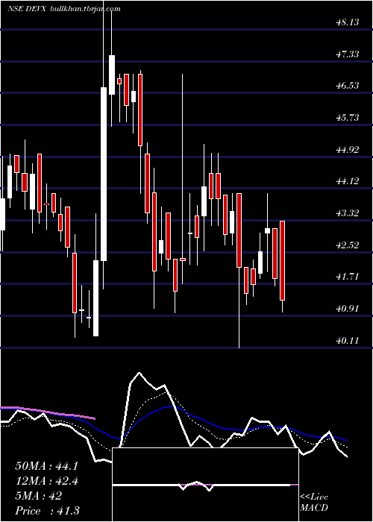The image size is (373, 522).
Task: Click the bullkhan.tbrjar.com site label
Action: point(85,9)
